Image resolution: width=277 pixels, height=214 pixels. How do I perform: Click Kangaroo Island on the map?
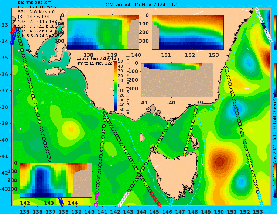pos(55,72)
